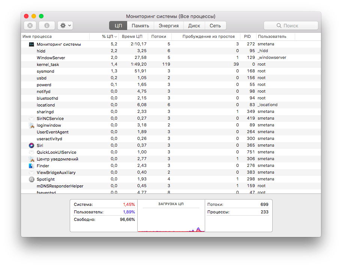Open process info via the (i) toolbar button
This screenshot has width=342, height=267.
tap(46, 25)
